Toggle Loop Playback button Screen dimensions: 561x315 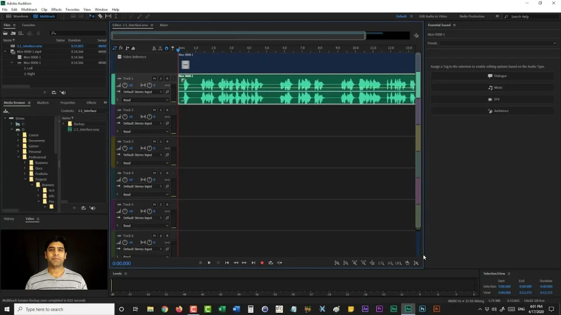point(271,263)
